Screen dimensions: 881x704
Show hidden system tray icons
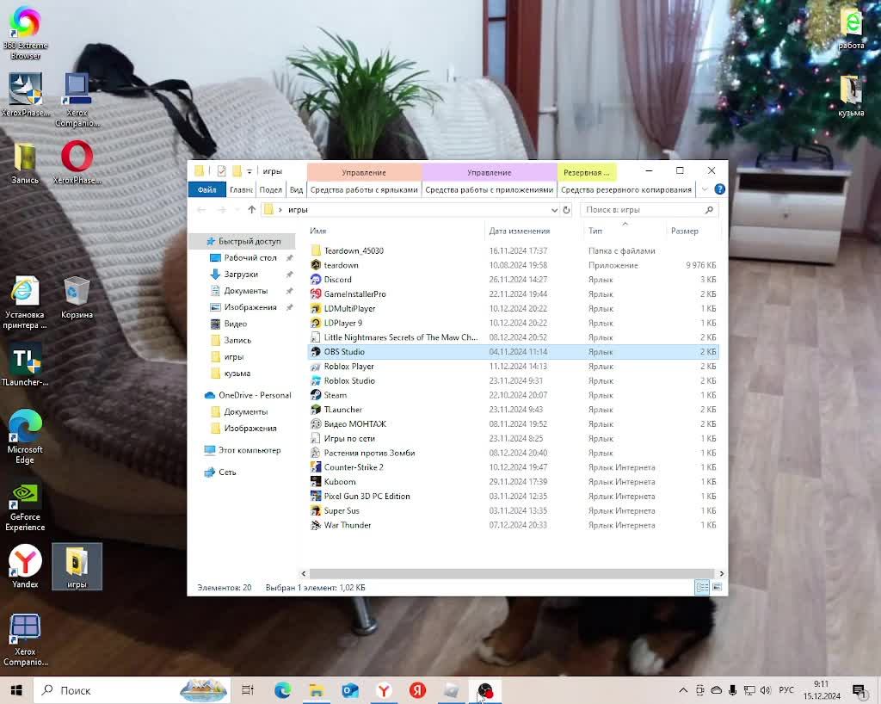click(x=683, y=690)
